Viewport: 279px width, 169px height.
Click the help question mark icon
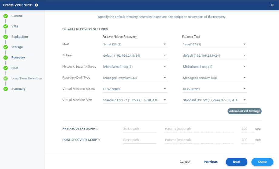click(x=36, y=5)
